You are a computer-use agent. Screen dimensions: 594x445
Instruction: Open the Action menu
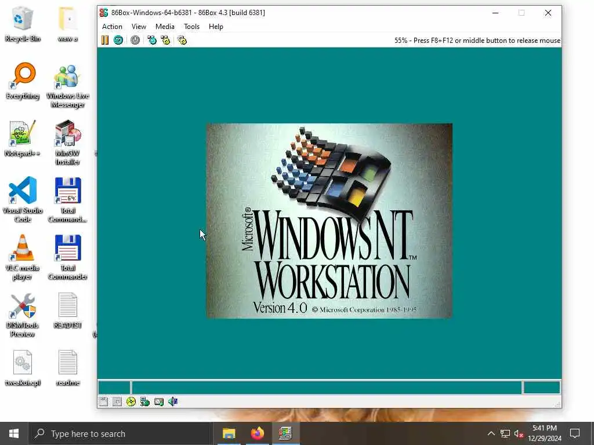(112, 27)
